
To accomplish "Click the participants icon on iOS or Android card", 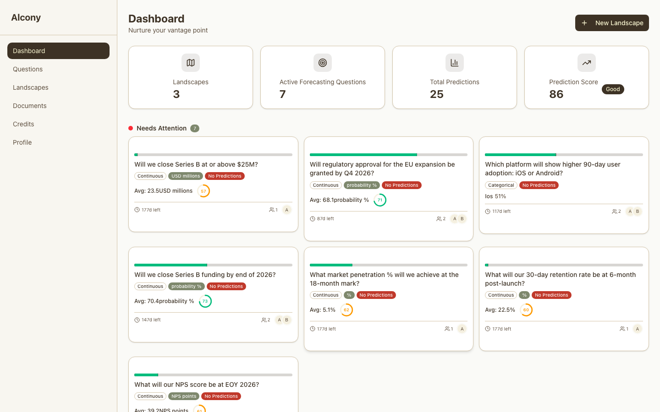I will [x=615, y=211].
